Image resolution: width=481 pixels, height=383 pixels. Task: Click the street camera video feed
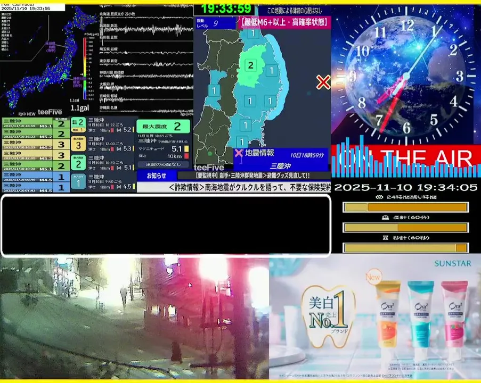(134, 318)
